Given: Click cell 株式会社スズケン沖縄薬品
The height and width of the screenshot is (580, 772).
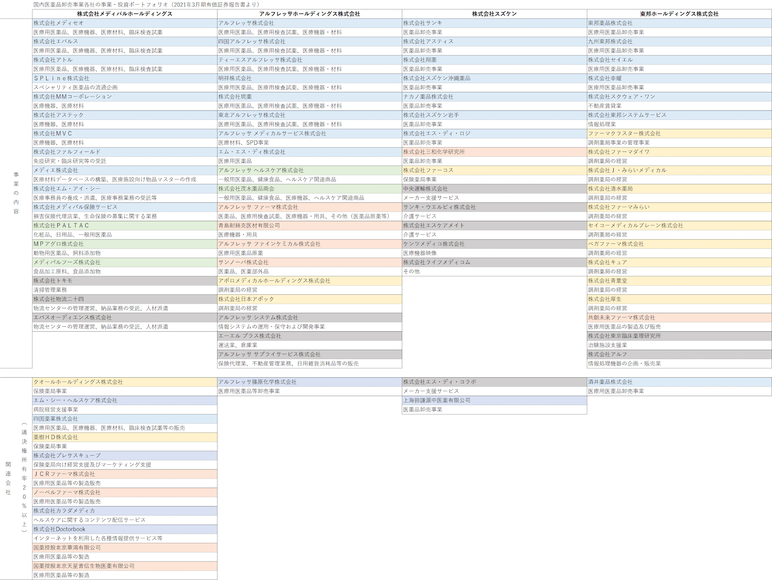Looking at the screenshot, I should (495, 78).
